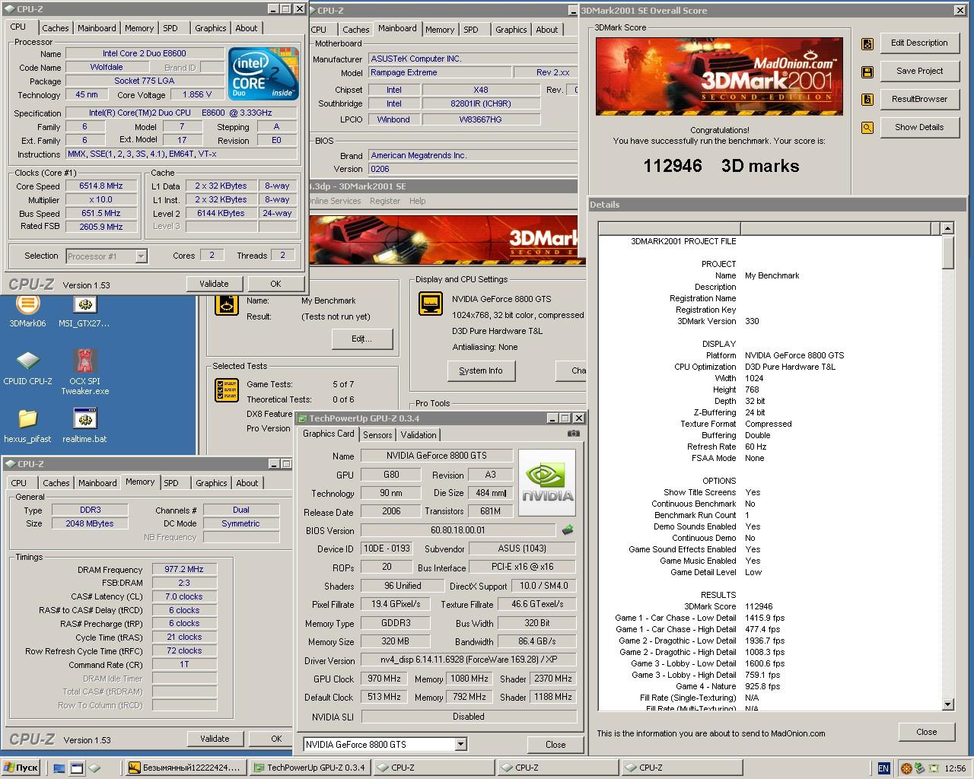Screen dimensions: 974x779
Task: Click the details list scrollbar thumb
Action: pyautogui.click(x=947, y=252)
